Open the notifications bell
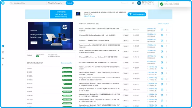 pyautogui.click(x=133, y=3)
